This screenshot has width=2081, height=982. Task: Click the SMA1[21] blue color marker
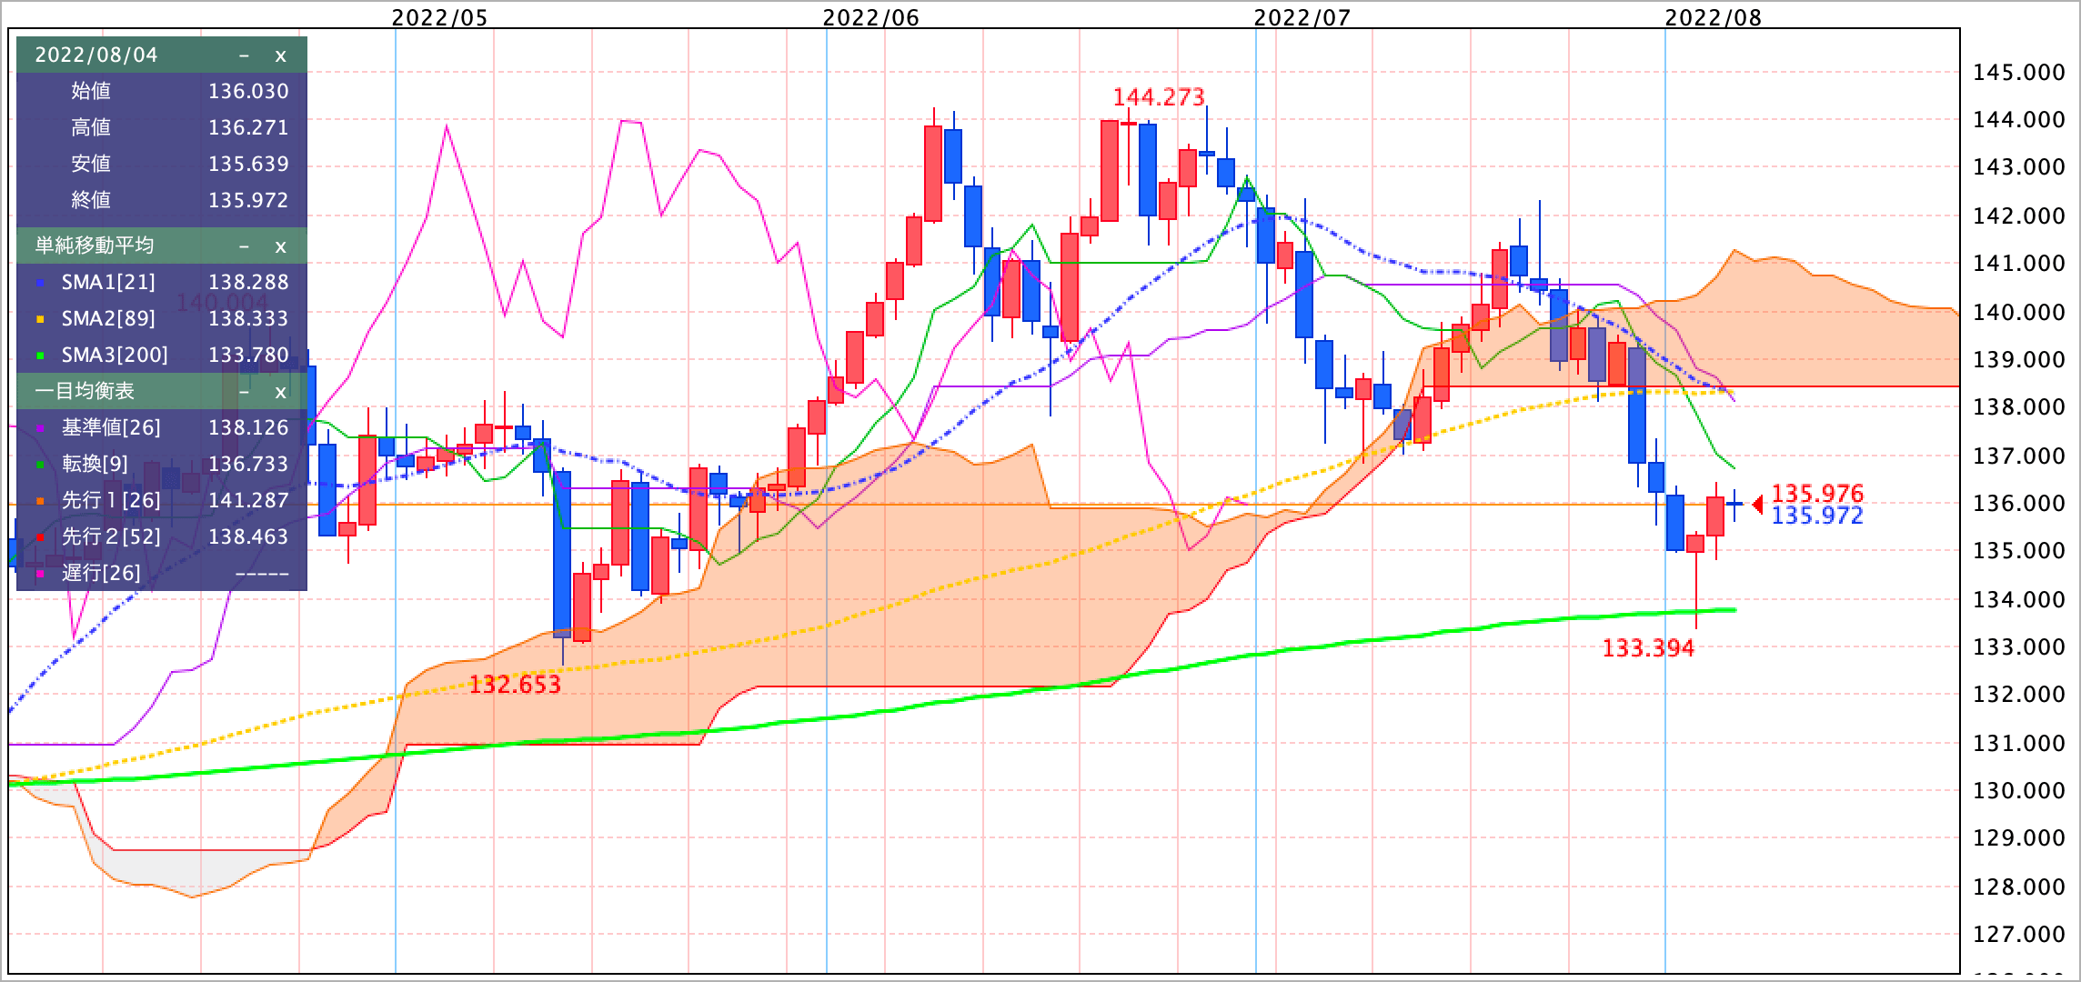pyautogui.click(x=40, y=284)
